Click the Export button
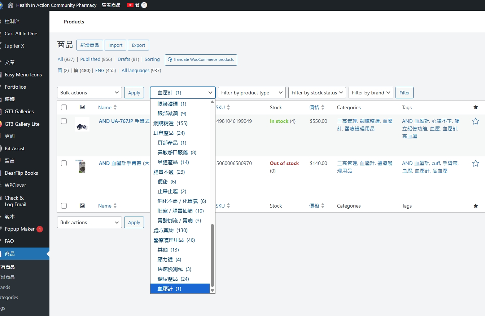Screen dimensions: 485x316 tap(138, 45)
